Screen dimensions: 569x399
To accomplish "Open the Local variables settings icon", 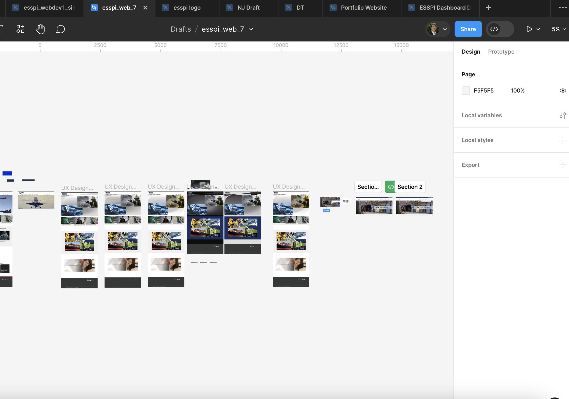I will pos(563,115).
